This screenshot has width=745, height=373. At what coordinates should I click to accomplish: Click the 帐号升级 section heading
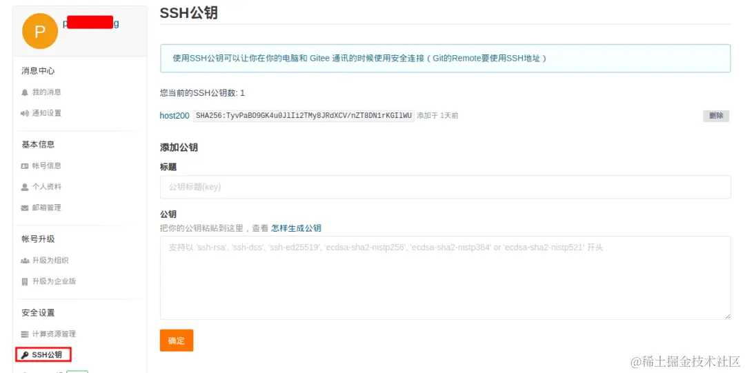38,239
